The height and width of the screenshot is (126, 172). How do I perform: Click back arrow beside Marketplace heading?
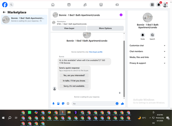(4, 12)
